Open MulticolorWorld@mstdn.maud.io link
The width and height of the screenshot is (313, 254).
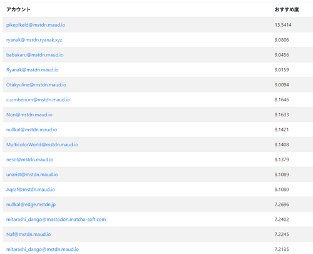tap(42, 145)
